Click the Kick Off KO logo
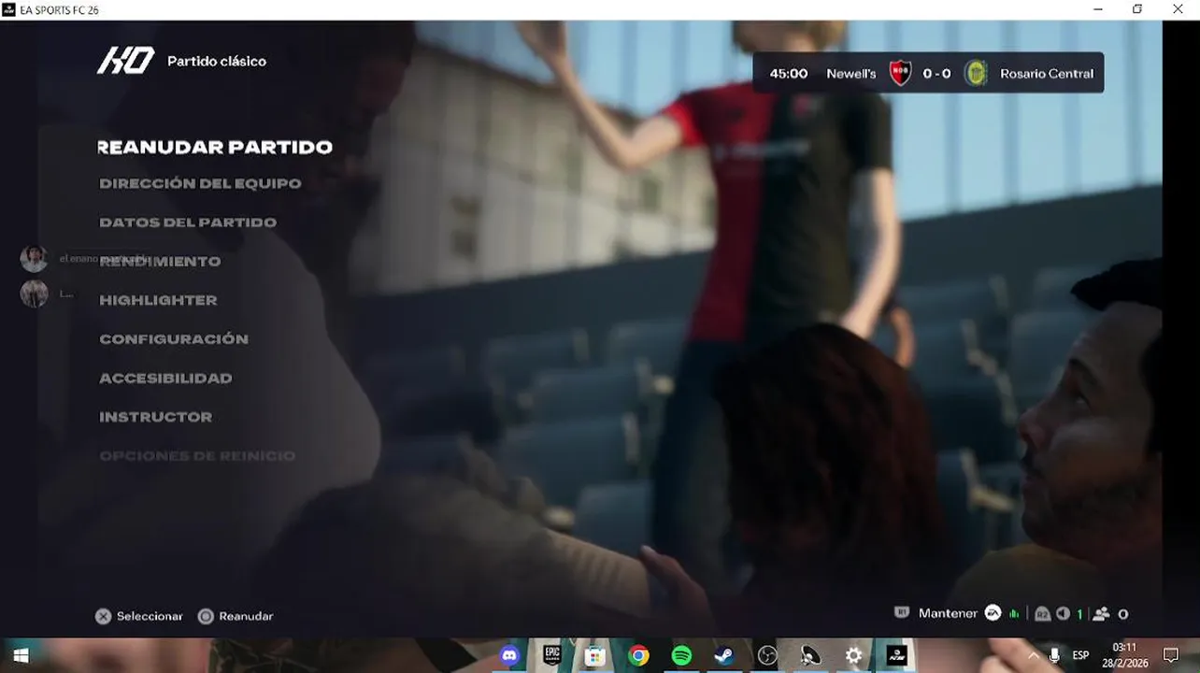This screenshot has height=673, width=1200. pos(126,61)
